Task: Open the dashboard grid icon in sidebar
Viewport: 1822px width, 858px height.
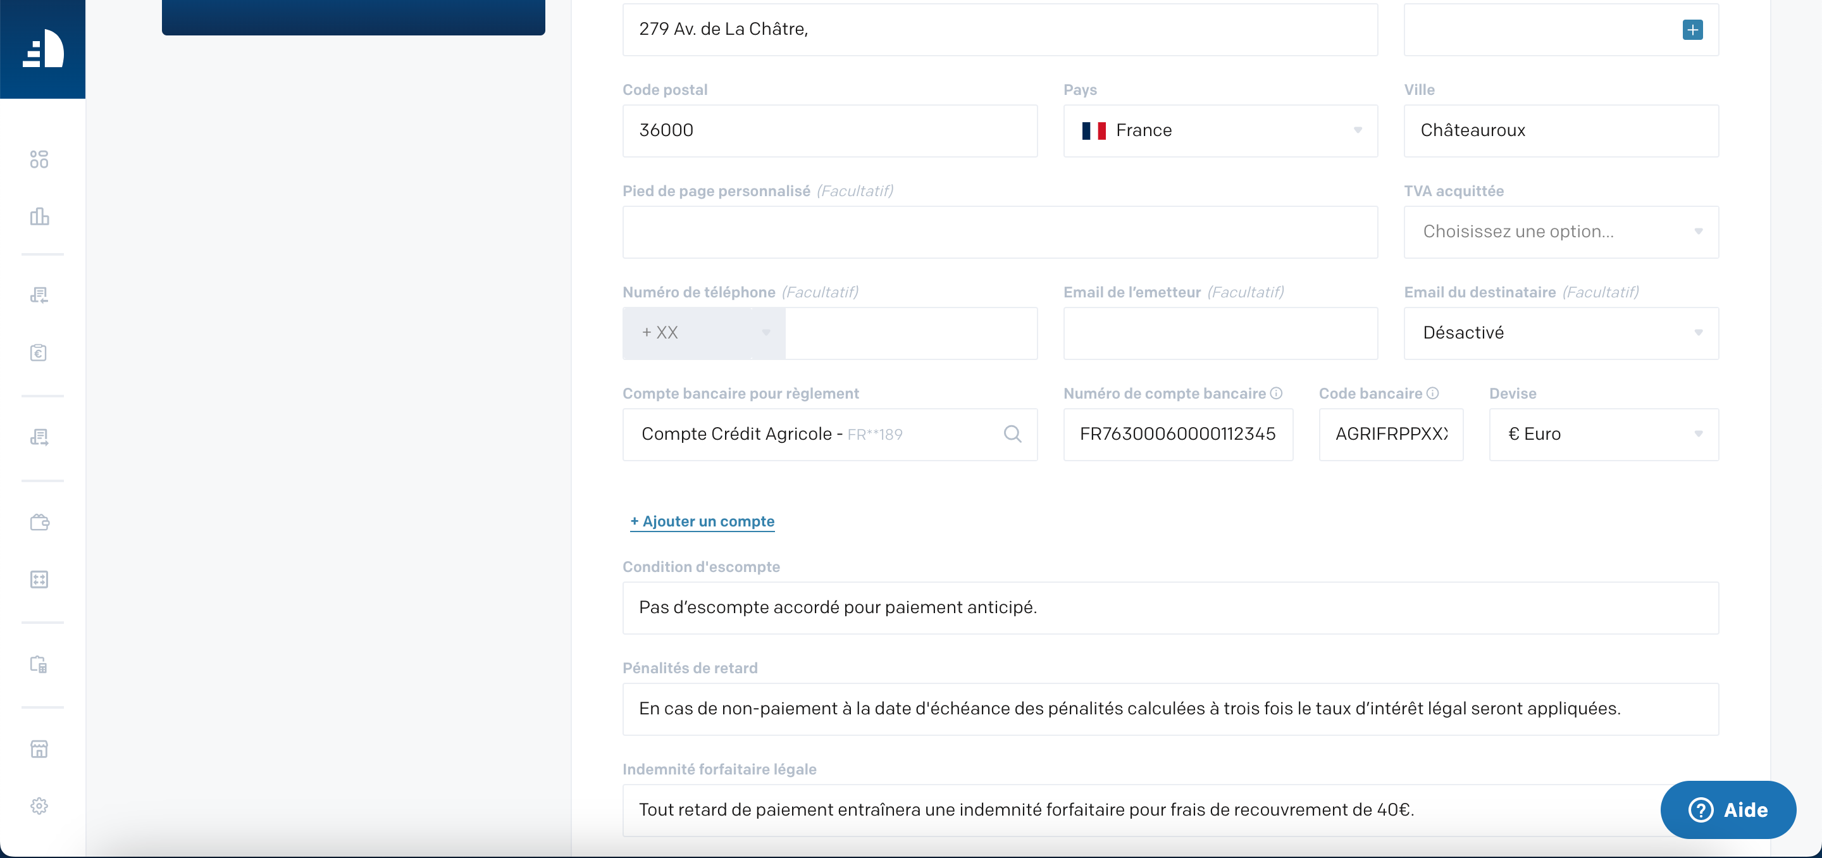Action: 40,159
